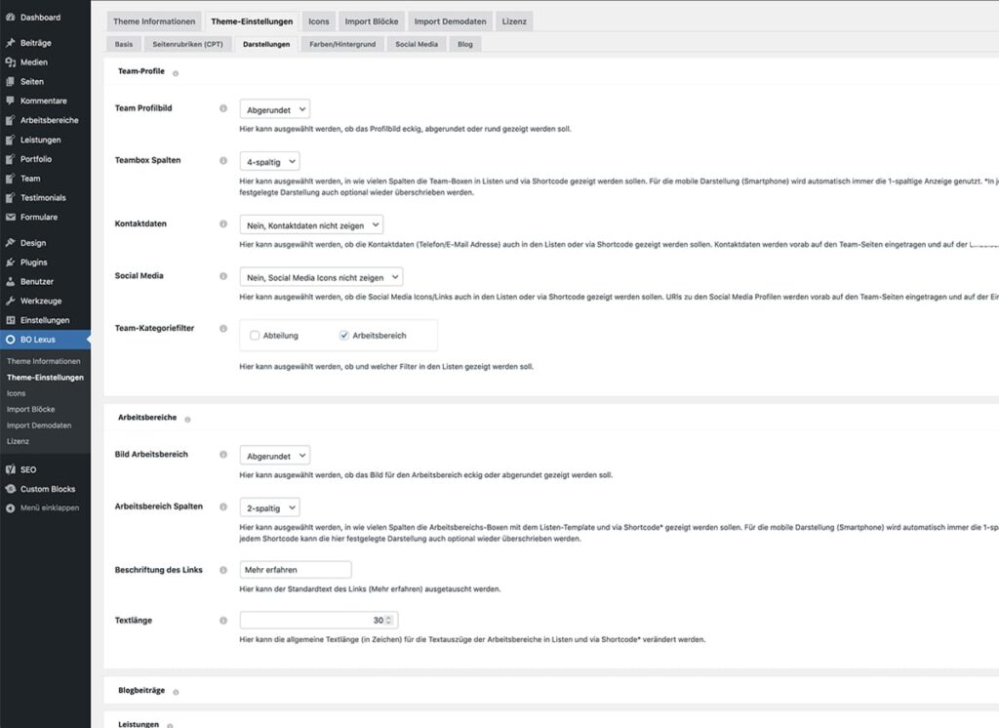Click the Medien icon in sidebar

coord(10,62)
